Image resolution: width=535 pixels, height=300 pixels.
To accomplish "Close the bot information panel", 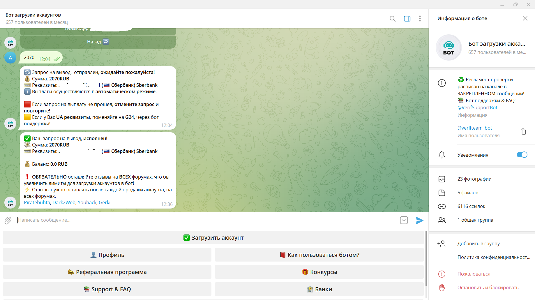I will point(525,18).
